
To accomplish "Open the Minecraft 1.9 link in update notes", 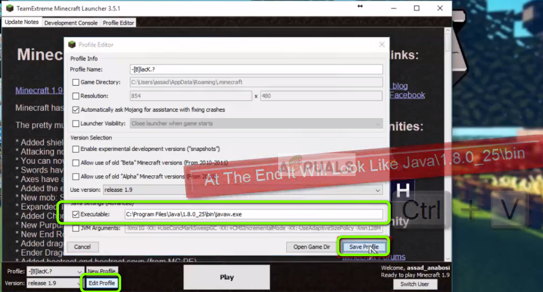I will click(39, 90).
